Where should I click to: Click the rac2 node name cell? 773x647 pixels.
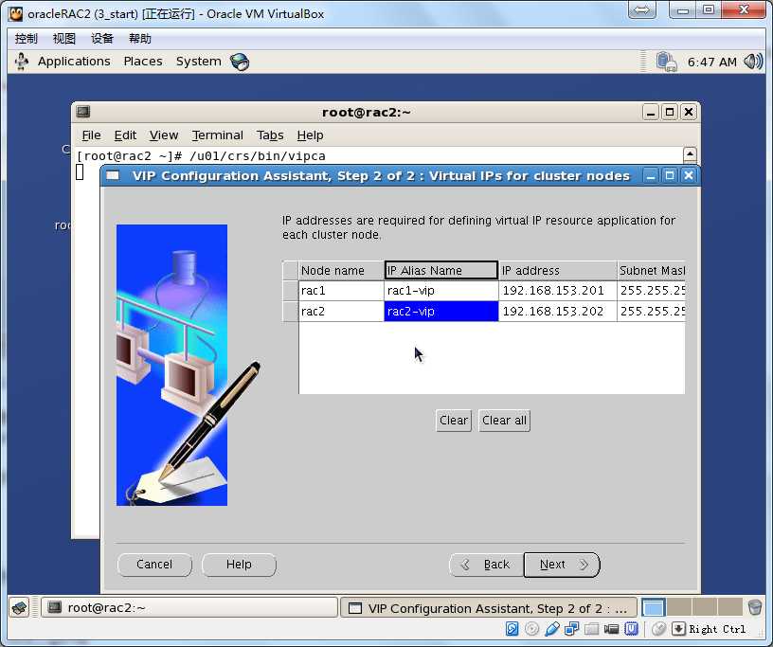coord(341,311)
